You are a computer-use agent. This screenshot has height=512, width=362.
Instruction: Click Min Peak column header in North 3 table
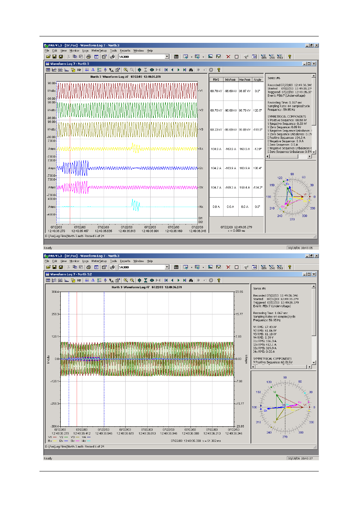(230, 80)
